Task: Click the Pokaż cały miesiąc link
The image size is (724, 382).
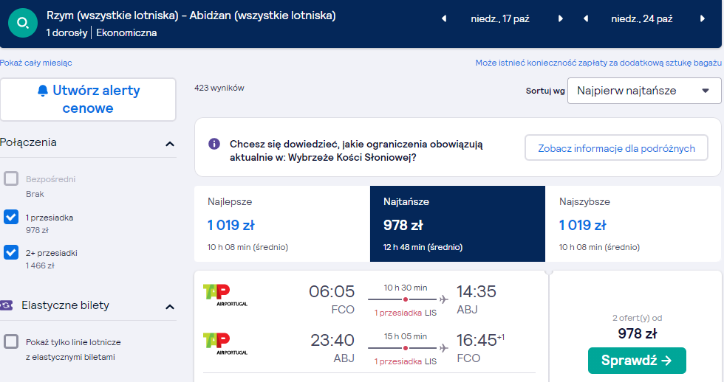Action: coord(36,63)
